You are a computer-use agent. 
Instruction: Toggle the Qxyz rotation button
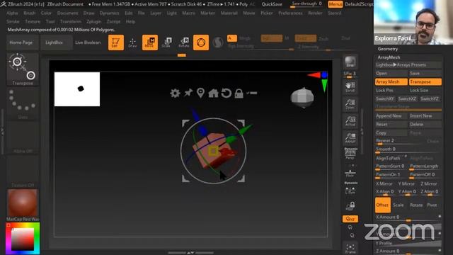(350, 219)
